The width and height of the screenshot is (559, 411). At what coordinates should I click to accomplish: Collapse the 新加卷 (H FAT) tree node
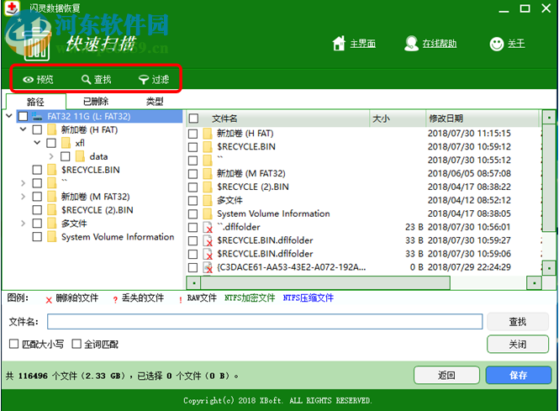point(24,129)
